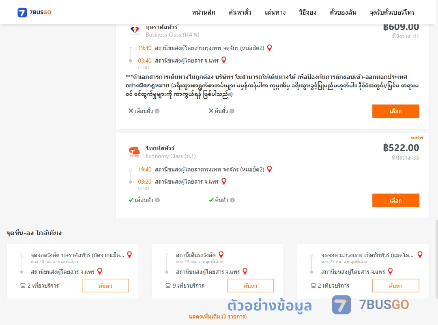Click the page vertical scrollbar

point(436,259)
